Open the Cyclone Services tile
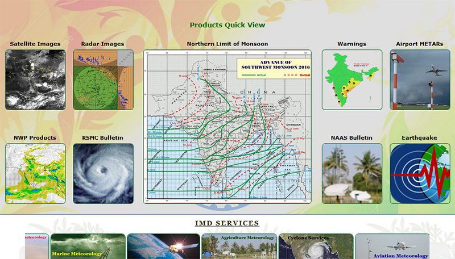Viewport: 455px width, 259px height. [316, 247]
